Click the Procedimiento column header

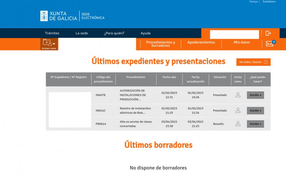coord(136,77)
